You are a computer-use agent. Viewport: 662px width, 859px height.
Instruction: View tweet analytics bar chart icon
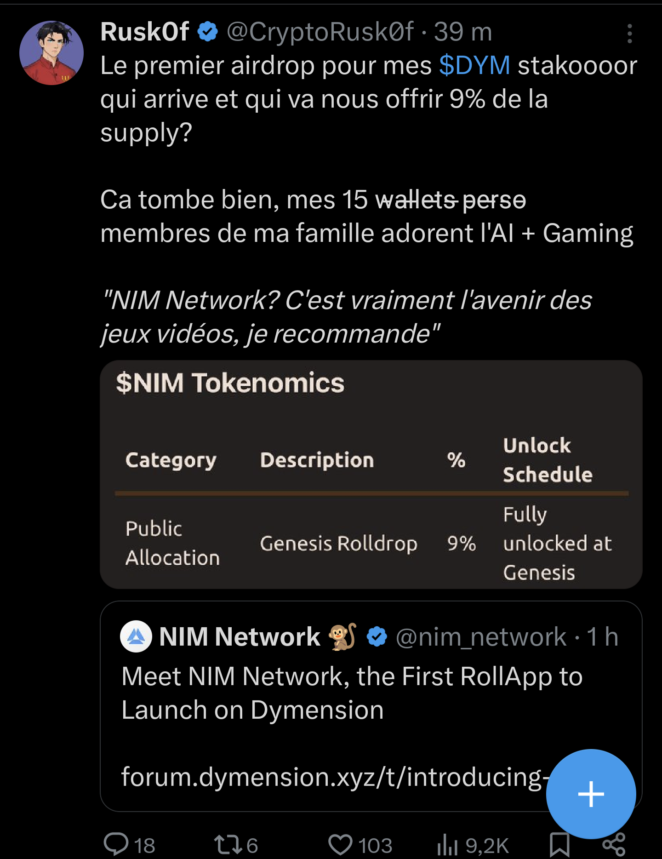pyautogui.click(x=447, y=845)
